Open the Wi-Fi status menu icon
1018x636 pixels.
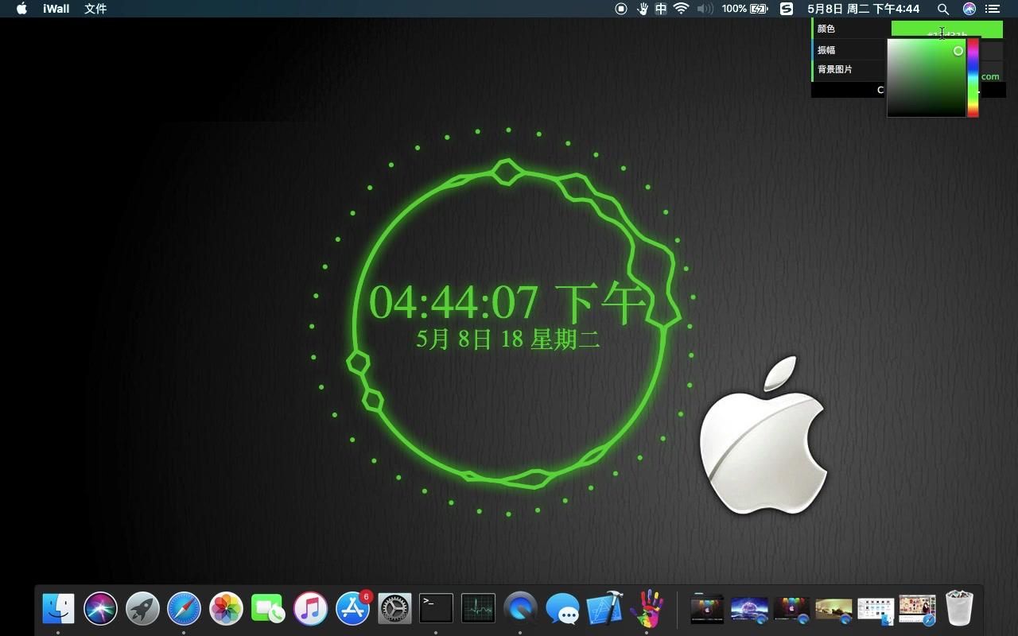[x=682, y=9]
